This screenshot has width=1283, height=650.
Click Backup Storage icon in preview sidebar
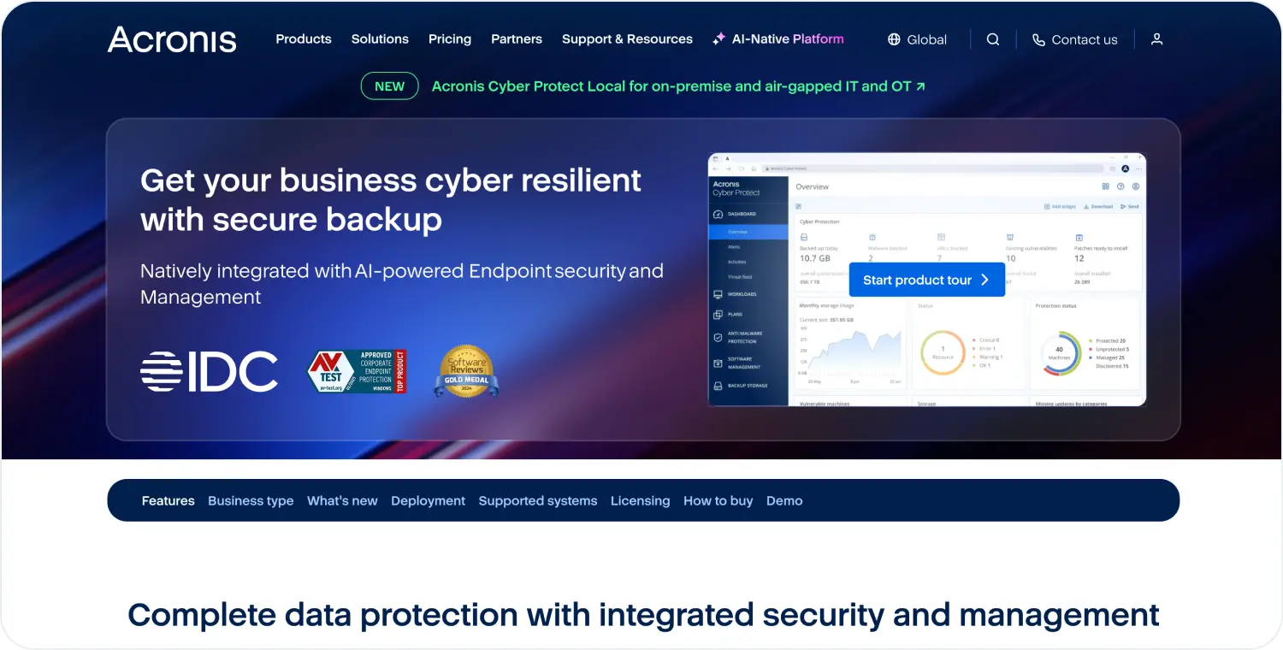click(718, 386)
